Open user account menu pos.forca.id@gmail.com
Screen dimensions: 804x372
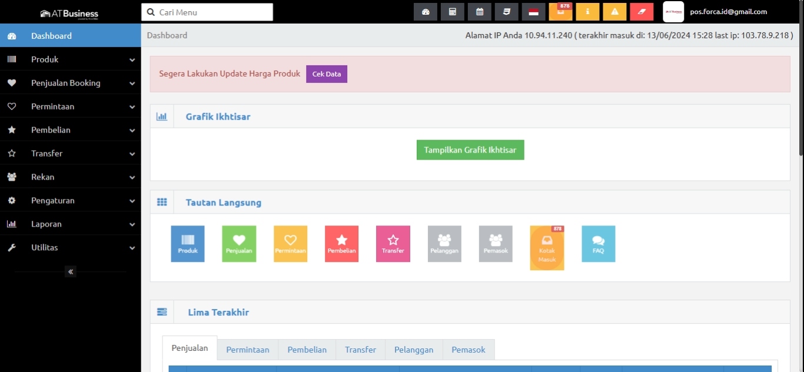(x=728, y=12)
